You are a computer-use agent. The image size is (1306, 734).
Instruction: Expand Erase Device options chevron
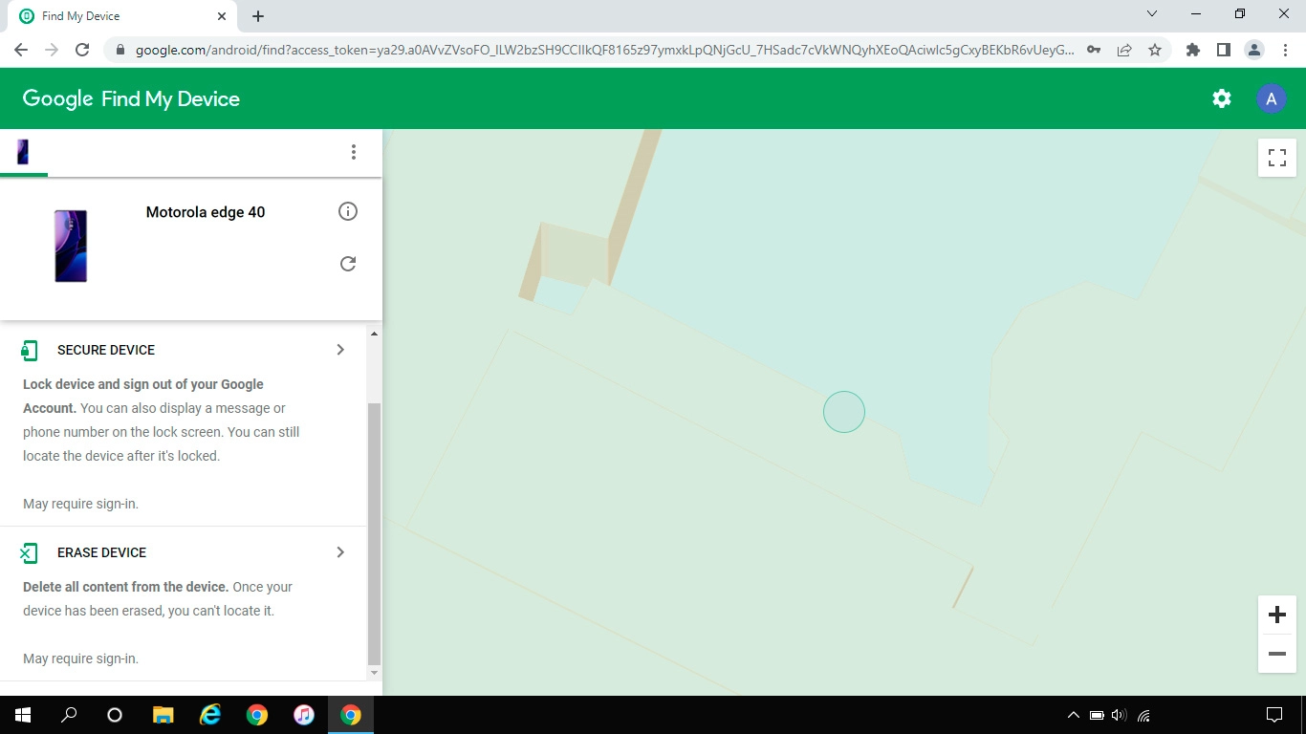[x=340, y=552]
